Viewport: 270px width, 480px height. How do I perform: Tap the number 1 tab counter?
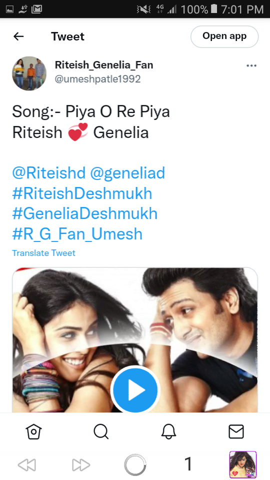click(x=188, y=464)
